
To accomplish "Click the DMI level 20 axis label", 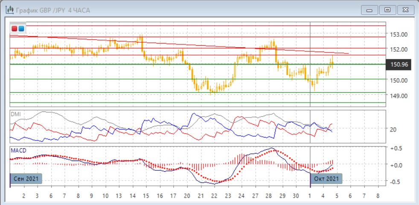I will (x=394, y=129).
